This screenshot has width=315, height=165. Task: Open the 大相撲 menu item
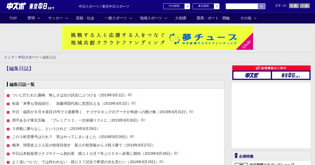(181, 18)
